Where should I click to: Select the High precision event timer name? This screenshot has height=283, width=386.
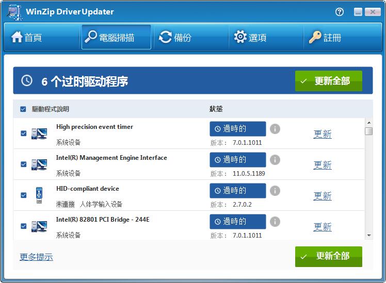click(94, 127)
